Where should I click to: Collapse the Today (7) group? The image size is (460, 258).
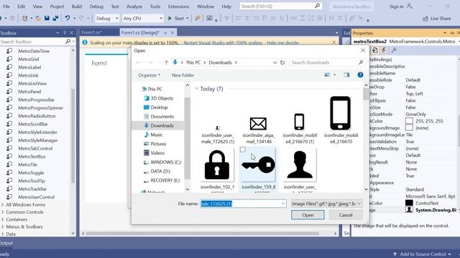coord(196,89)
